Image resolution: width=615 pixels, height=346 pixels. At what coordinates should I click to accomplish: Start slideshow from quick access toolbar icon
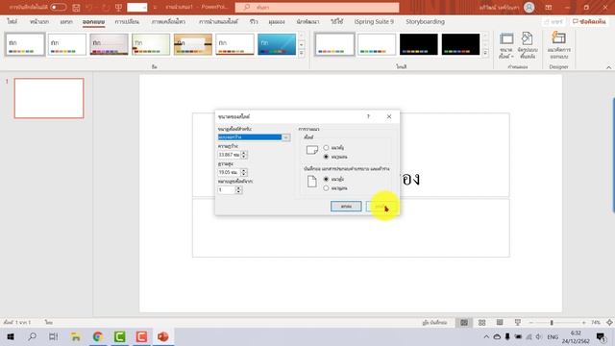click(x=118, y=8)
